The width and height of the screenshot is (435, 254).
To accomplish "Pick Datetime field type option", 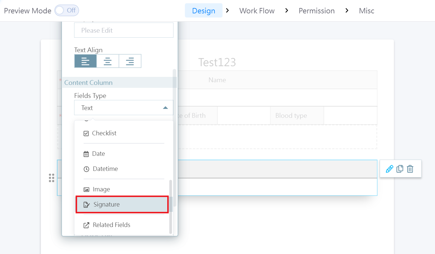I will (105, 169).
